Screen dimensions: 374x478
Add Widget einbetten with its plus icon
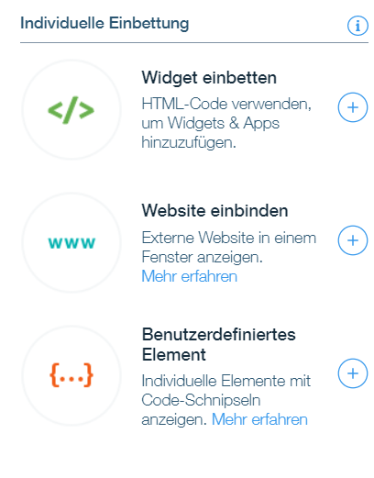[x=353, y=107]
